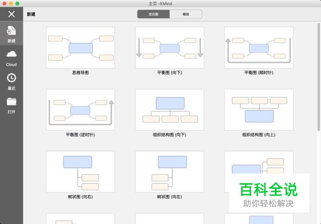This screenshot has height=224, width=321.
Task: Click the yellow macOS minimize window button
Action: (11, 4)
